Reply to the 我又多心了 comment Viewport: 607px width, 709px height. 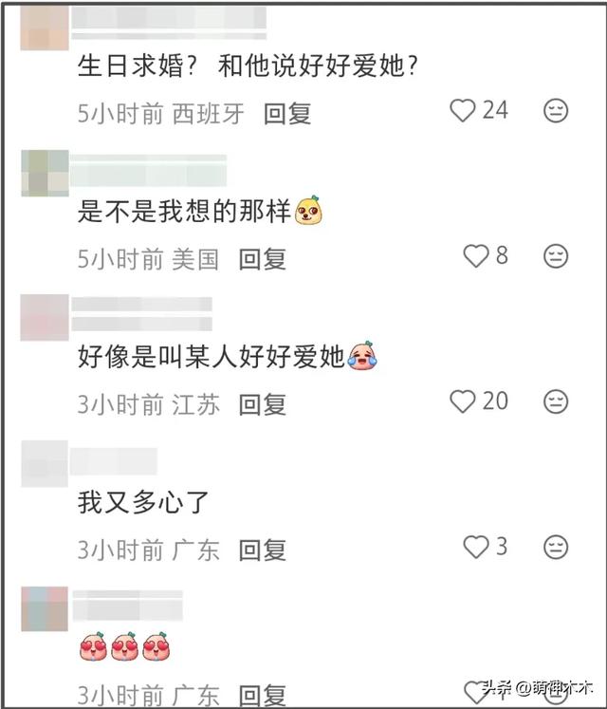coord(263,550)
